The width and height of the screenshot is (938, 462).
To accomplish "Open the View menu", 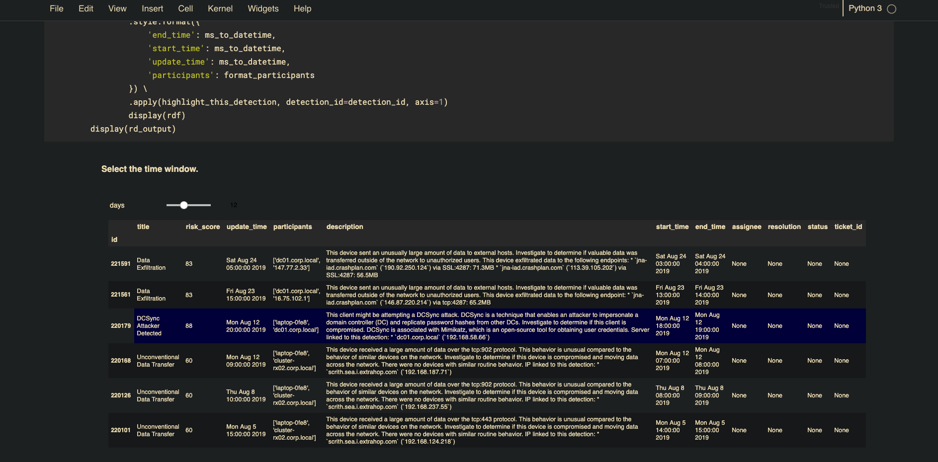I will 117,8.
